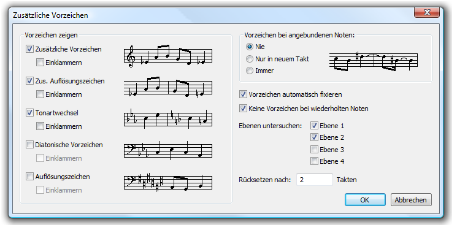
Task: Click the Zus. Auflösungszeichen notation example
Action: [x=168, y=88]
